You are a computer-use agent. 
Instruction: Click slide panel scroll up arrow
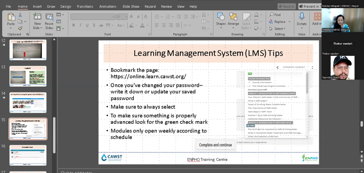(x=54, y=39)
